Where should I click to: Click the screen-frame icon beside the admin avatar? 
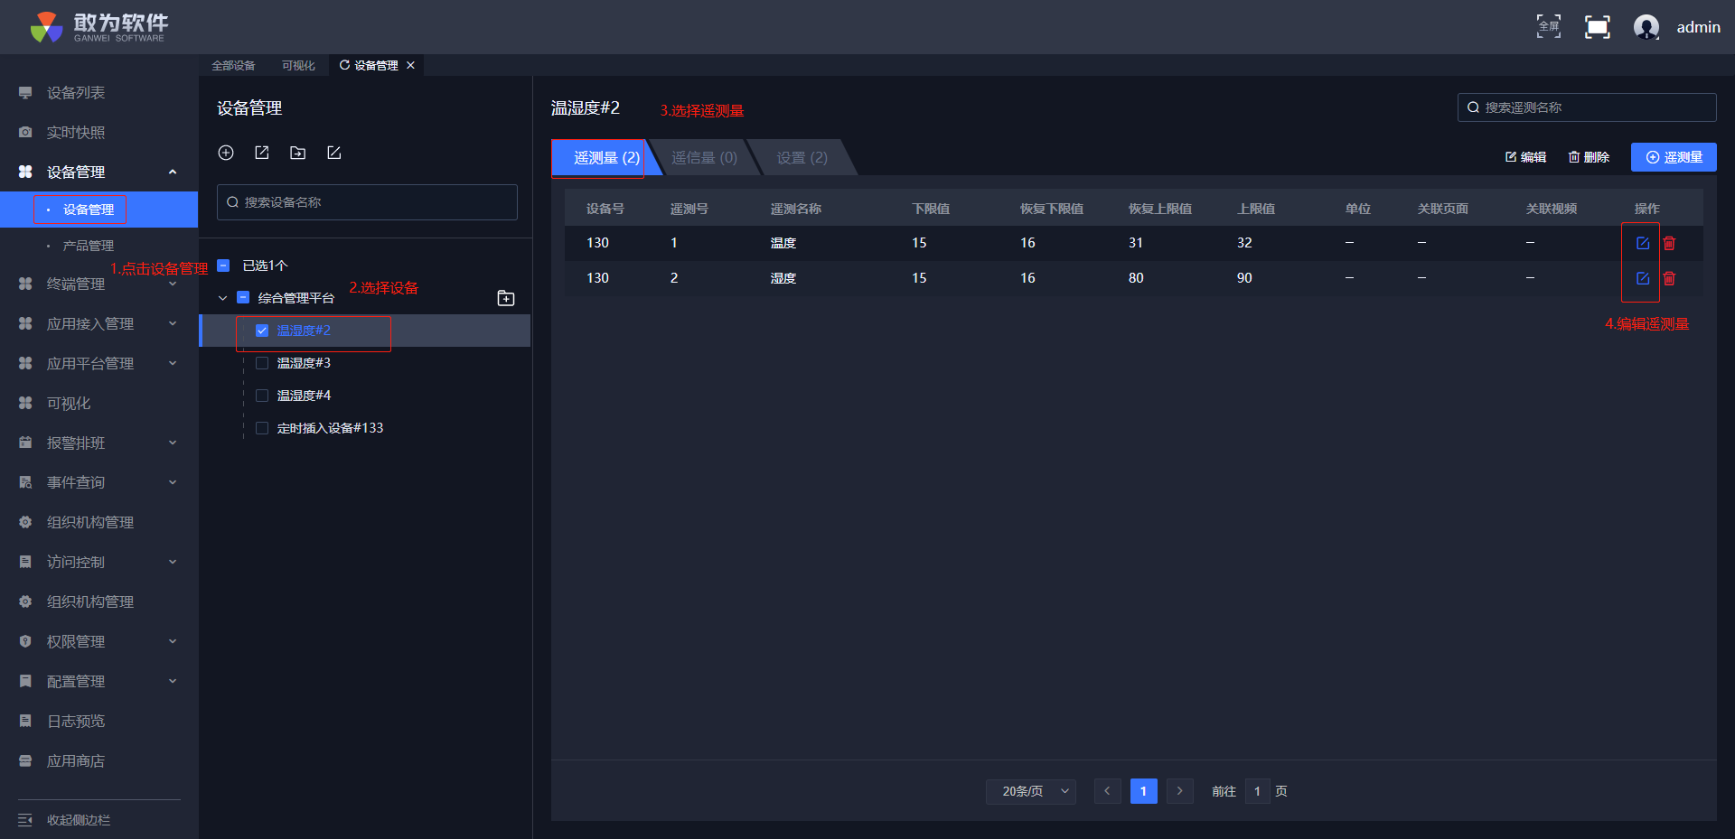pyautogui.click(x=1598, y=27)
